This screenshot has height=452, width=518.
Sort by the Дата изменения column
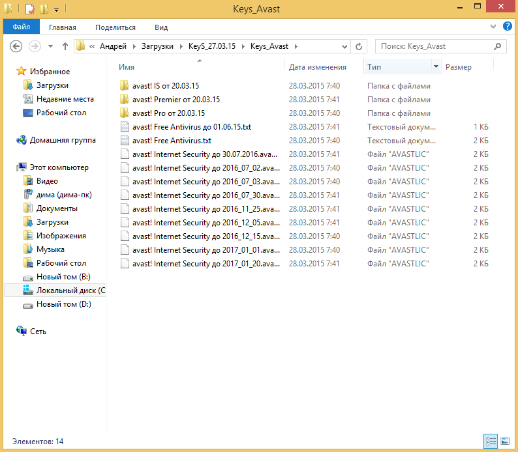click(318, 67)
